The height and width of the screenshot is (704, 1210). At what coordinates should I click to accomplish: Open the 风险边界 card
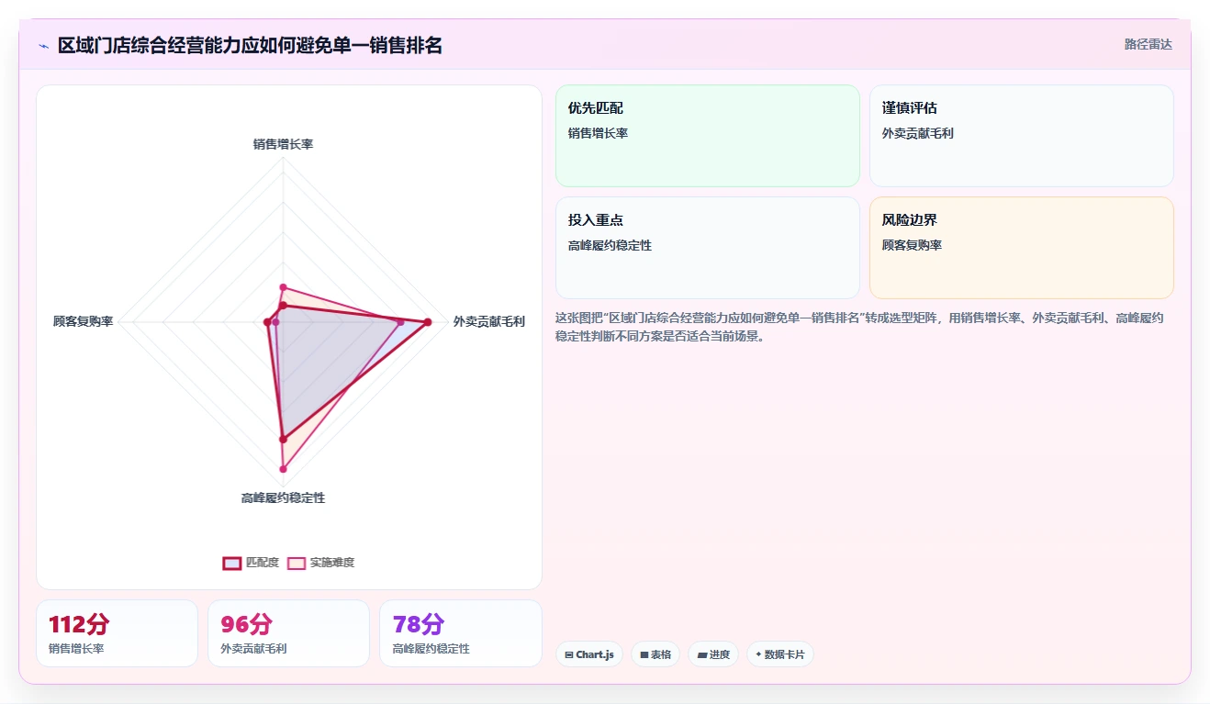pos(1022,248)
